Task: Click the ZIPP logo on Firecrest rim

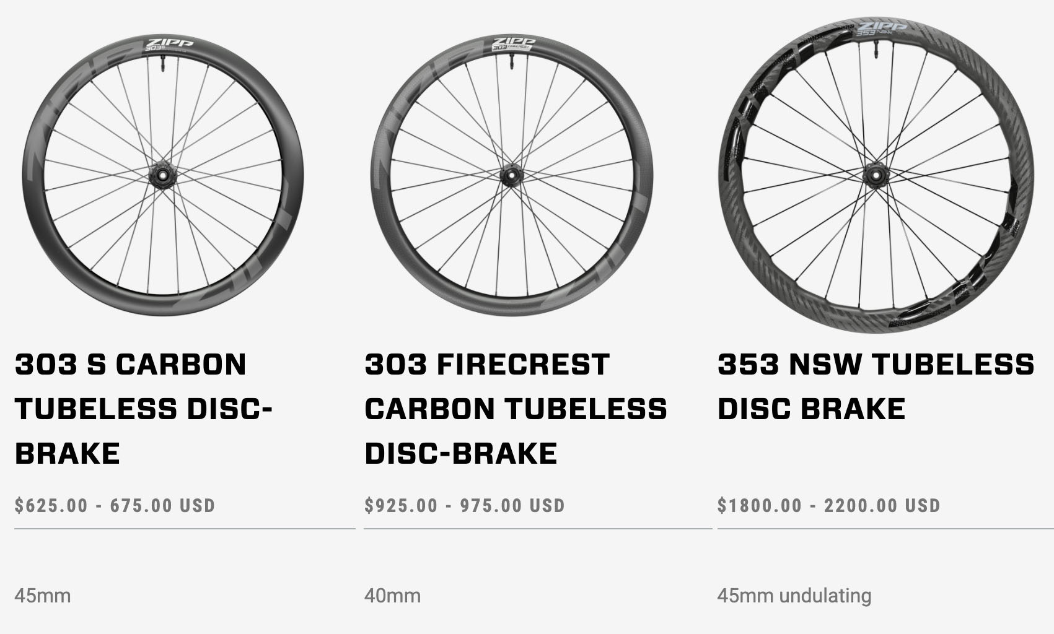Action: [514, 44]
